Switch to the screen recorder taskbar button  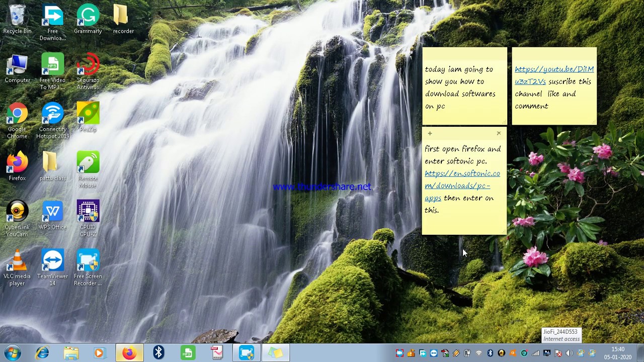(247, 353)
